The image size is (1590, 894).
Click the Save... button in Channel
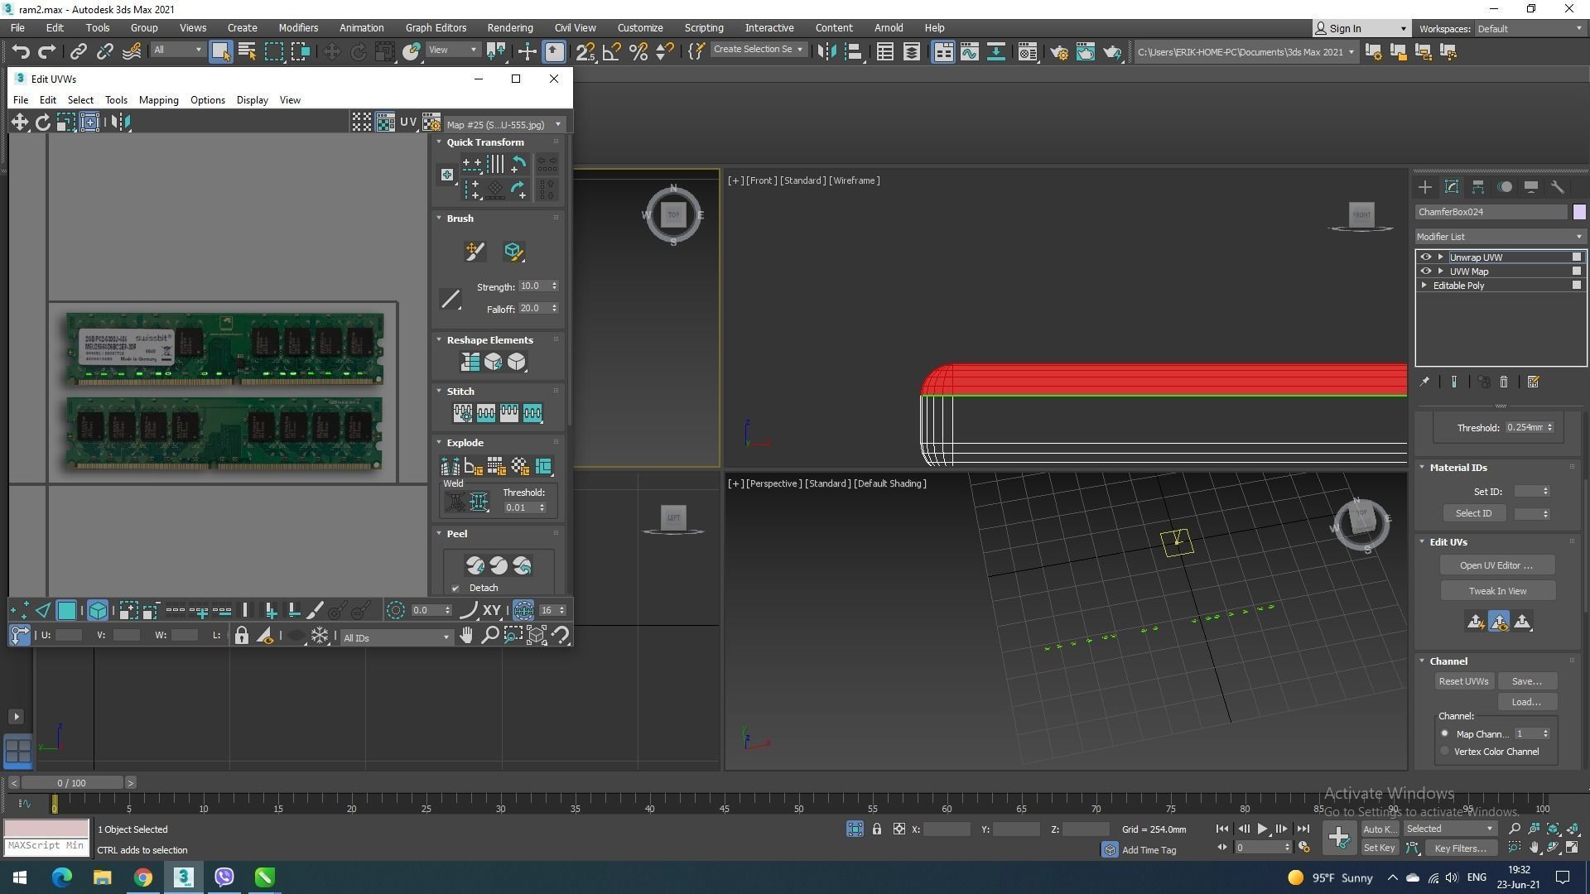point(1527,681)
